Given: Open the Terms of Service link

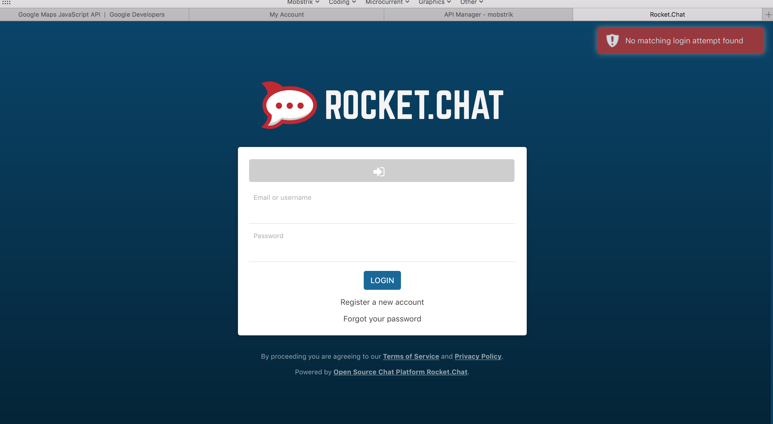Looking at the screenshot, I should [411, 356].
